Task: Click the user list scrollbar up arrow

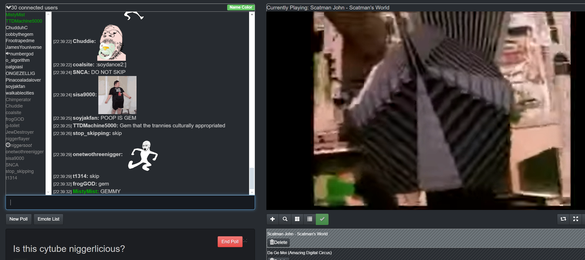Action: coord(48,14)
